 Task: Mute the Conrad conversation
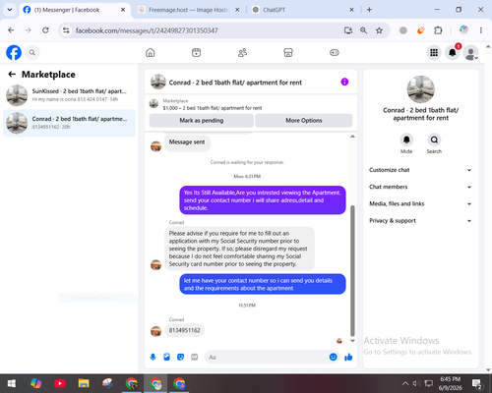[406, 140]
